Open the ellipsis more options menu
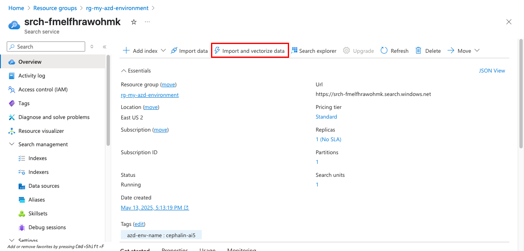 (x=147, y=22)
